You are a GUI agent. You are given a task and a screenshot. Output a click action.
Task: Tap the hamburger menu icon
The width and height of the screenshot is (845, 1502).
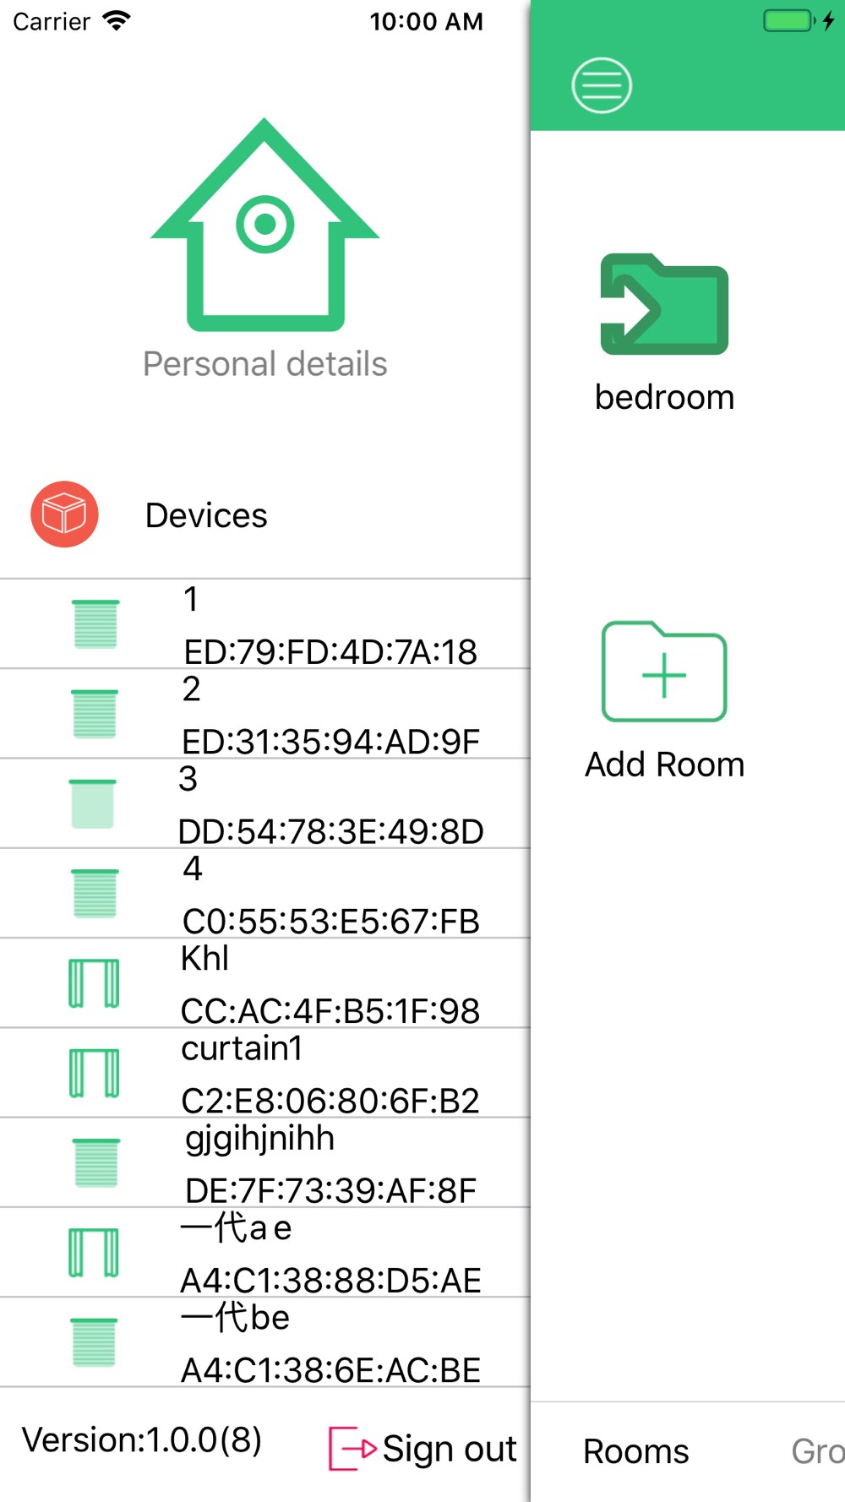pos(602,85)
